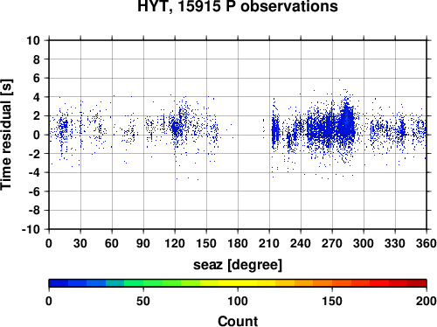Click the 'seaz [degree]' x-axis label

tap(238, 265)
